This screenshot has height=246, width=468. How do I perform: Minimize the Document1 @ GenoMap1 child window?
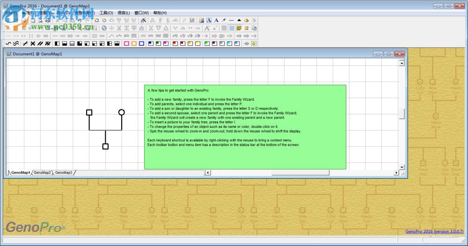pyautogui.click(x=378, y=54)
